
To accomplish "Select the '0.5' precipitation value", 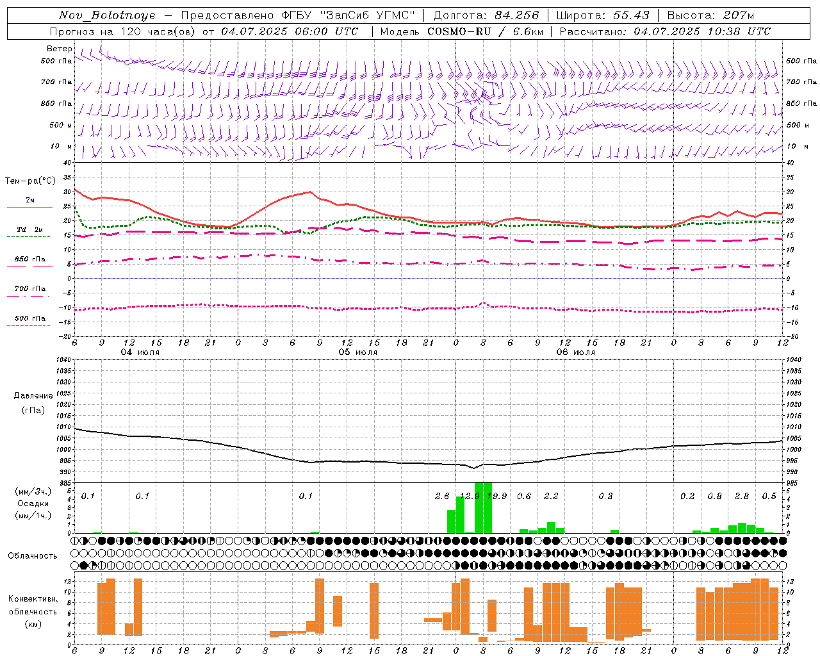I will [x=769, y=496].
